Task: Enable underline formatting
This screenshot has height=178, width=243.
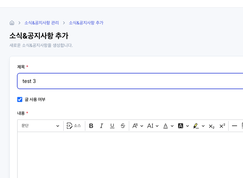Action: coord(112,126)
